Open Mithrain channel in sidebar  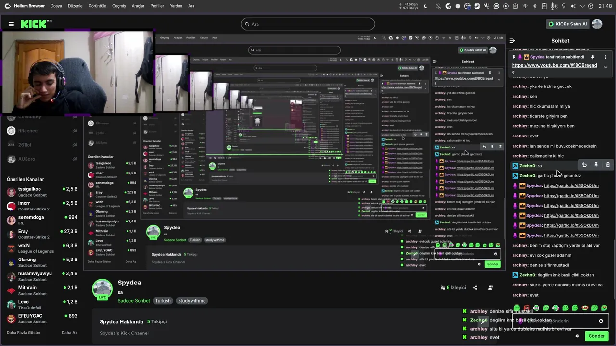pos(42,290)
